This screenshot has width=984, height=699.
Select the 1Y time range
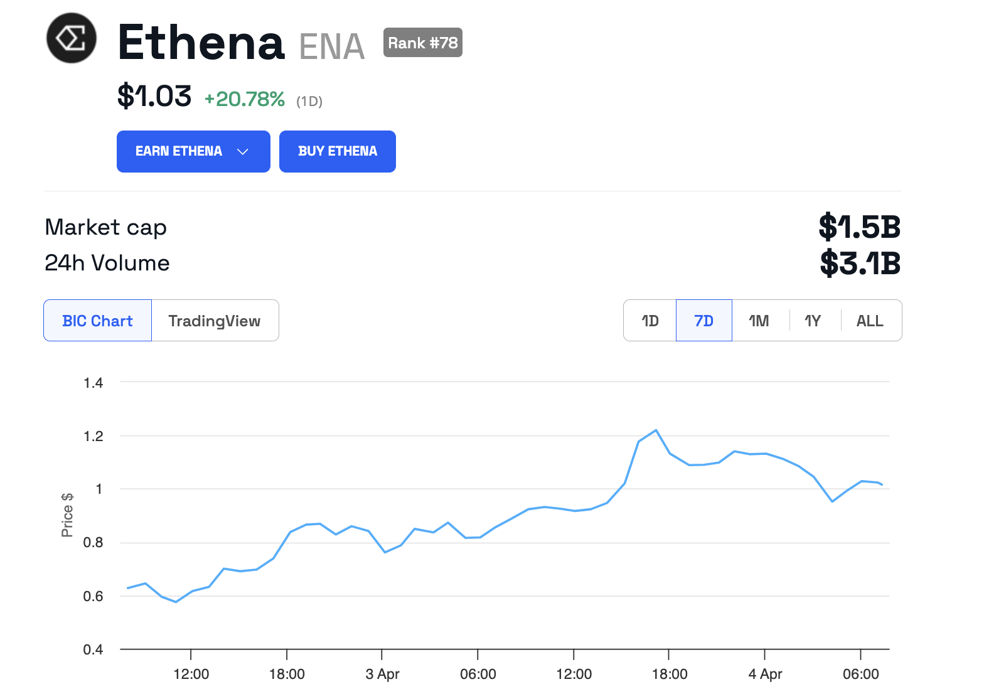(813, 321)
